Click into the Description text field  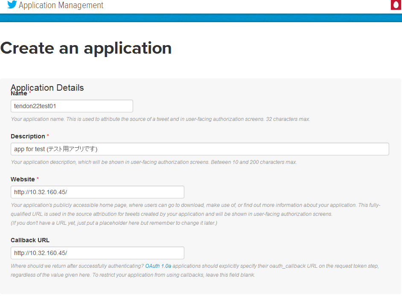(x=200, y=149)
